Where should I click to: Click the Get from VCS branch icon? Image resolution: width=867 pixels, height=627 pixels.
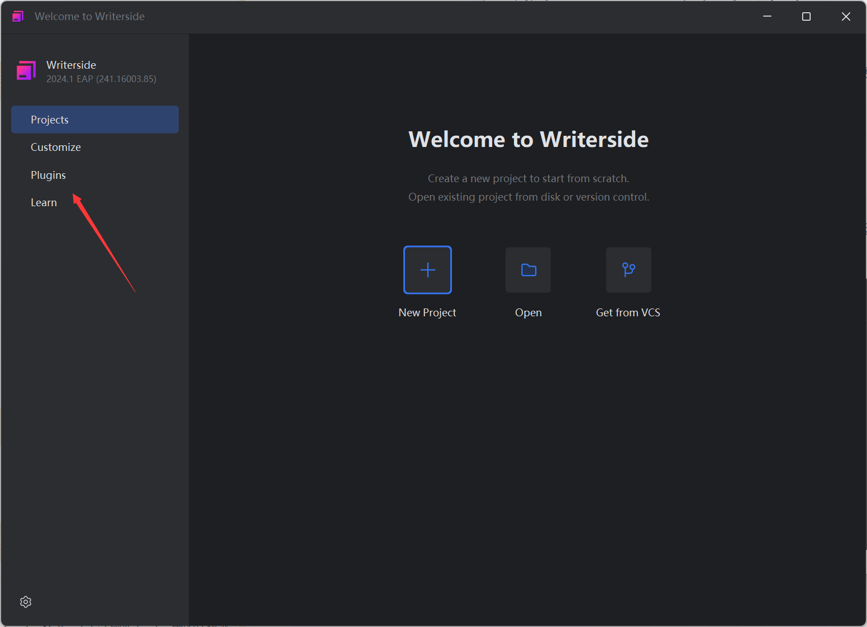click(628, 270)
